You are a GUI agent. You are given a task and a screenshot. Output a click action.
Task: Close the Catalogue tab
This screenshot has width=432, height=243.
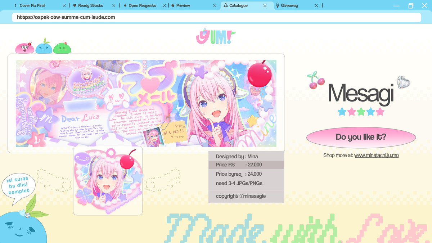point(265,6)
